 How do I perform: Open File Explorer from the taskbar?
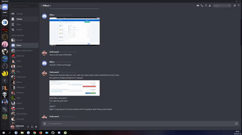coord(22,133)
